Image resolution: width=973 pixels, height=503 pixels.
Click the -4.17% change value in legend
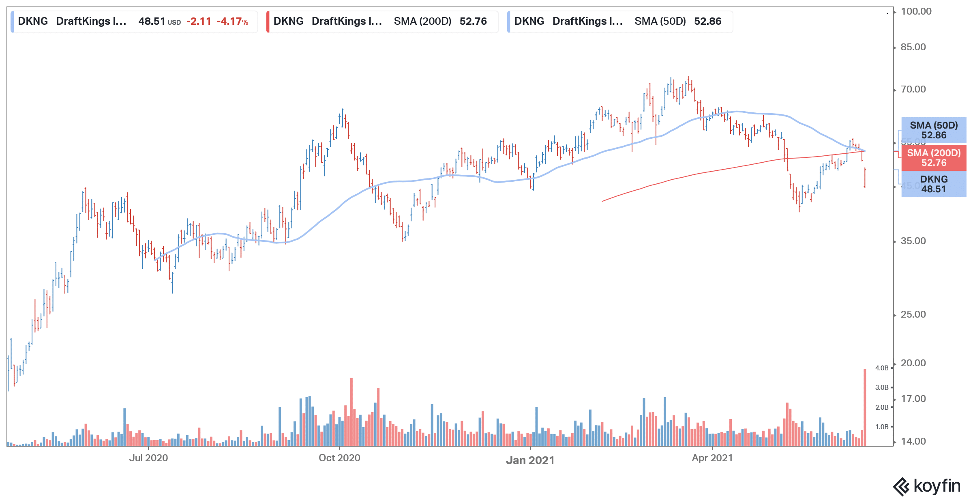(x=232, y=21)
